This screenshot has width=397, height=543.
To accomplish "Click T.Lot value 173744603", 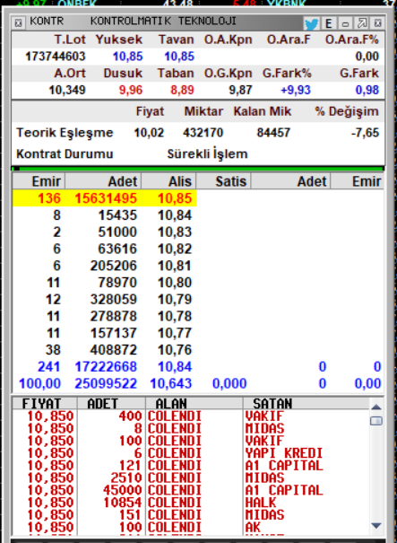I will (56, 57).
